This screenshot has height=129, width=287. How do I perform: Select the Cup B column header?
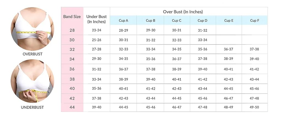pos(150,20)
